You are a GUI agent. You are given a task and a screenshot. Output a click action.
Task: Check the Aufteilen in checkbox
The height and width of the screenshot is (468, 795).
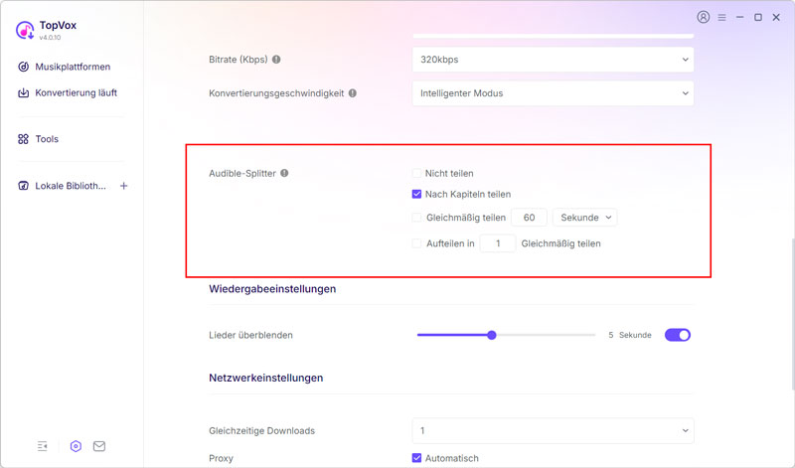click(416, 243)
